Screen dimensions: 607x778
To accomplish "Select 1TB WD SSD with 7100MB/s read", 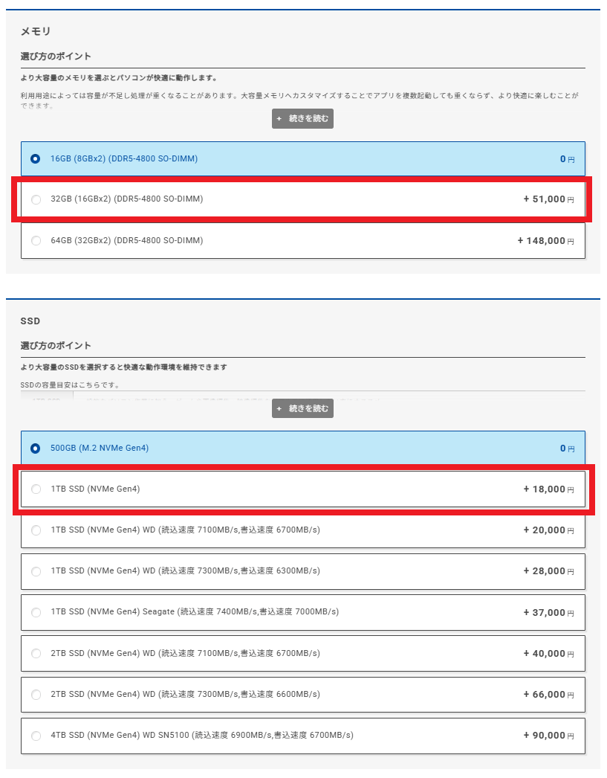I will click(x=36, y=530).
